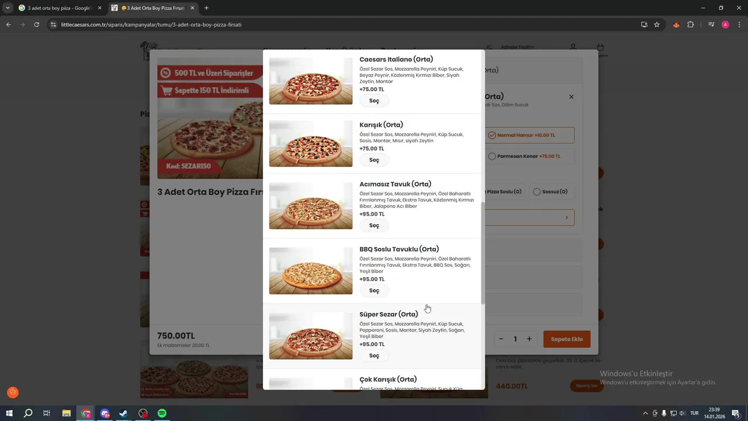
Task: Select Caesars Italiano pizza with Seç
Action: [x=374, y=101]
